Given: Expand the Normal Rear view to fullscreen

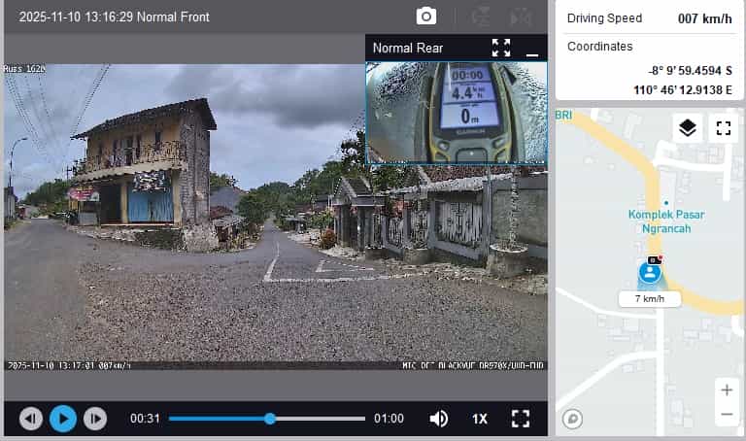Looking at the screenshot, I should click(x=501, y=48).
